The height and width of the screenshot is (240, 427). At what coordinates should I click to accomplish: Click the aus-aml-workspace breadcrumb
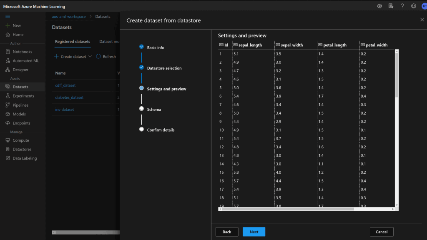click(69, 17)
